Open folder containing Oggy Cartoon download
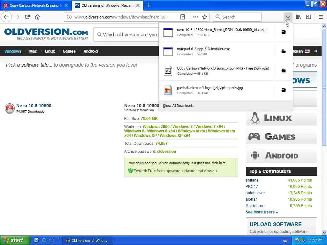Image resolution: width=327 pixels, height=245 pixels. (x=284, y=71)
